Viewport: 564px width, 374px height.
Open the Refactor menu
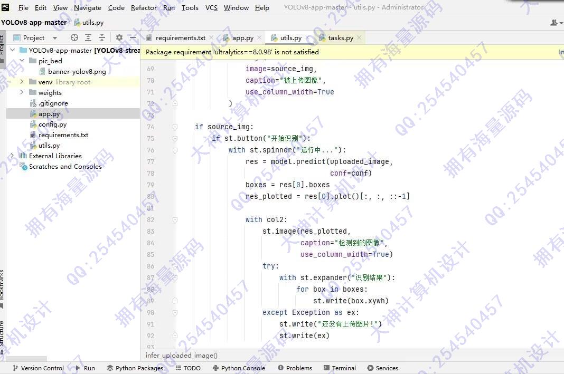tap(144, 7)
